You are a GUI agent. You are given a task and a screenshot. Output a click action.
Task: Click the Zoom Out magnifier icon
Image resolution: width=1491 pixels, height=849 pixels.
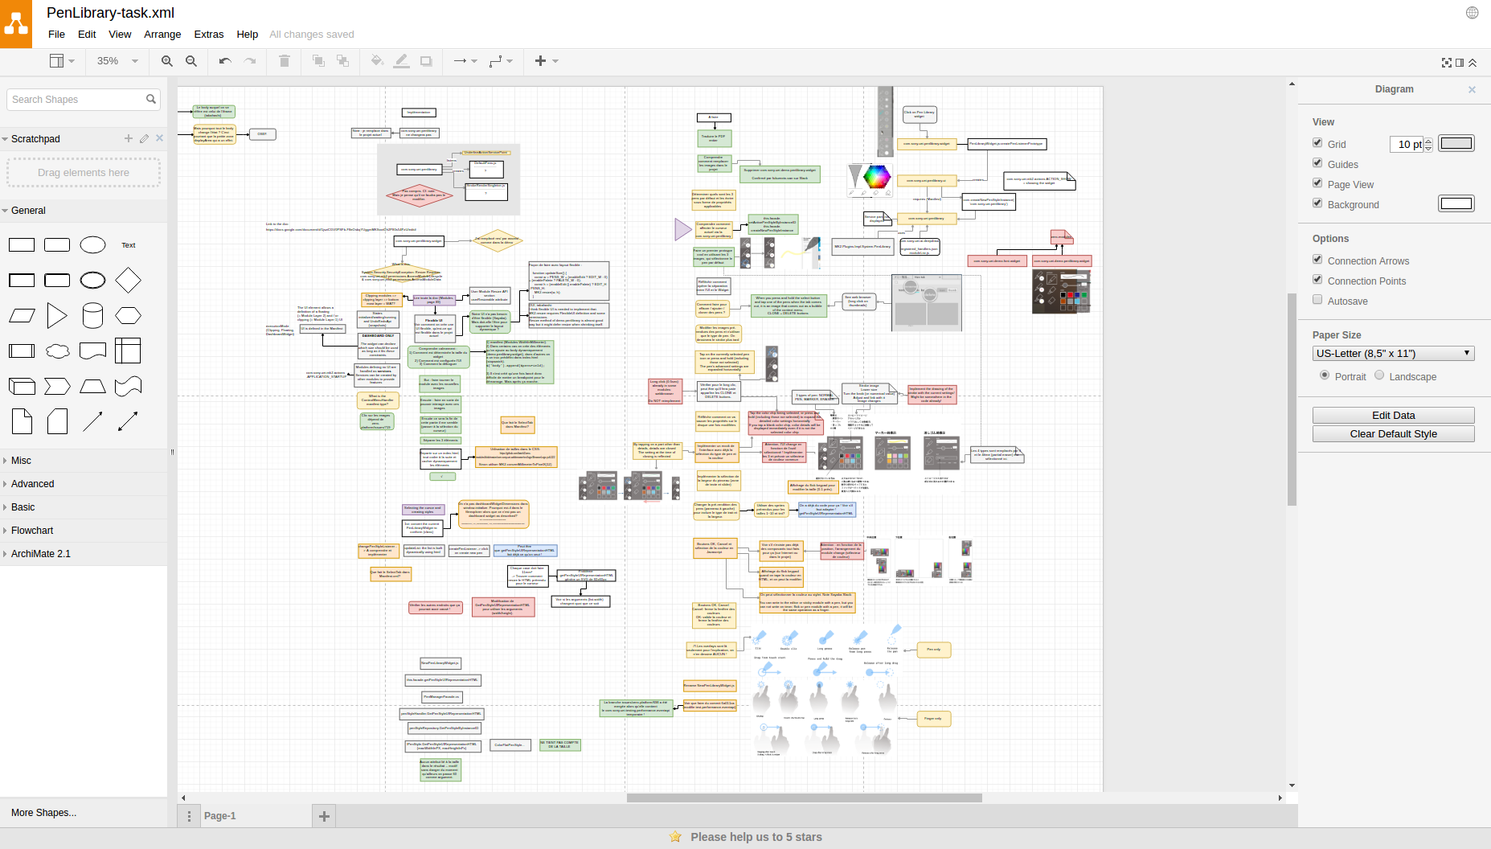coord(191,61)
